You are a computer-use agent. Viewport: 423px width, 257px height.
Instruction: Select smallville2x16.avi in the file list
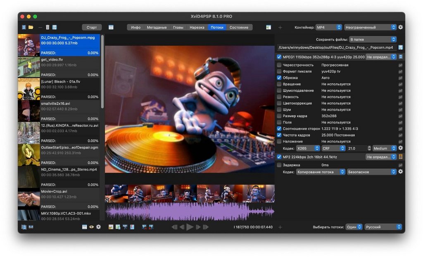click(x=59, y=111)
